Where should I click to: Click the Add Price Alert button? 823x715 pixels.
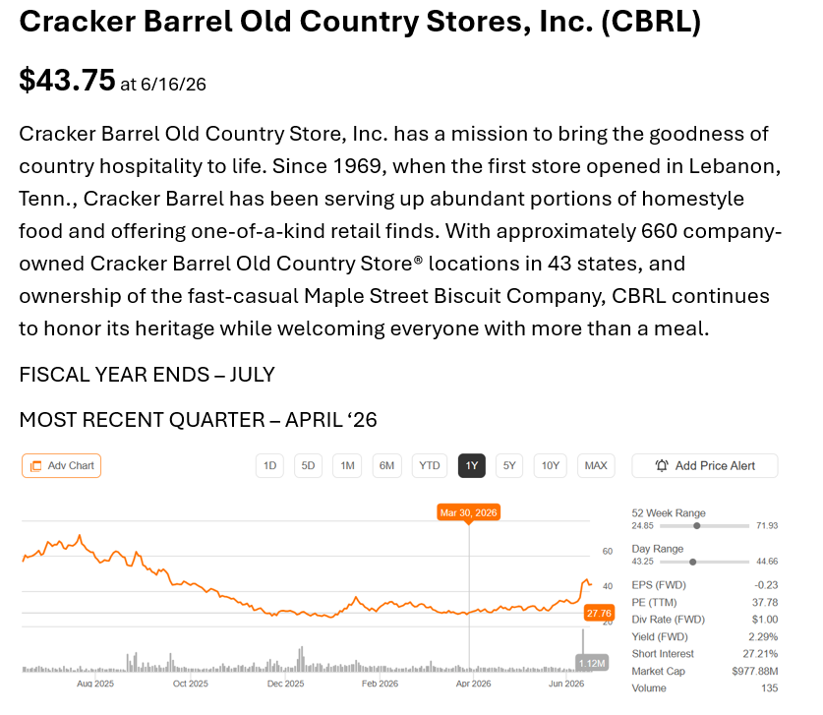pyautogui.click(x=705, y=465)
